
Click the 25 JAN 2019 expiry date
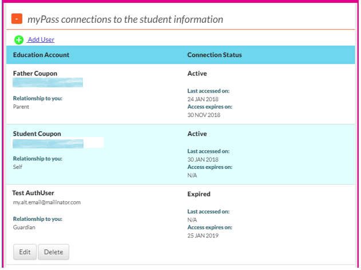[x=203, y=235]
